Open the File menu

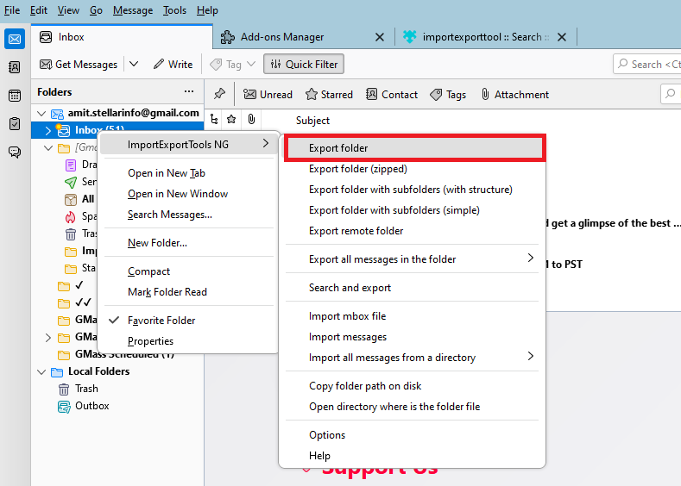(12, 10)
